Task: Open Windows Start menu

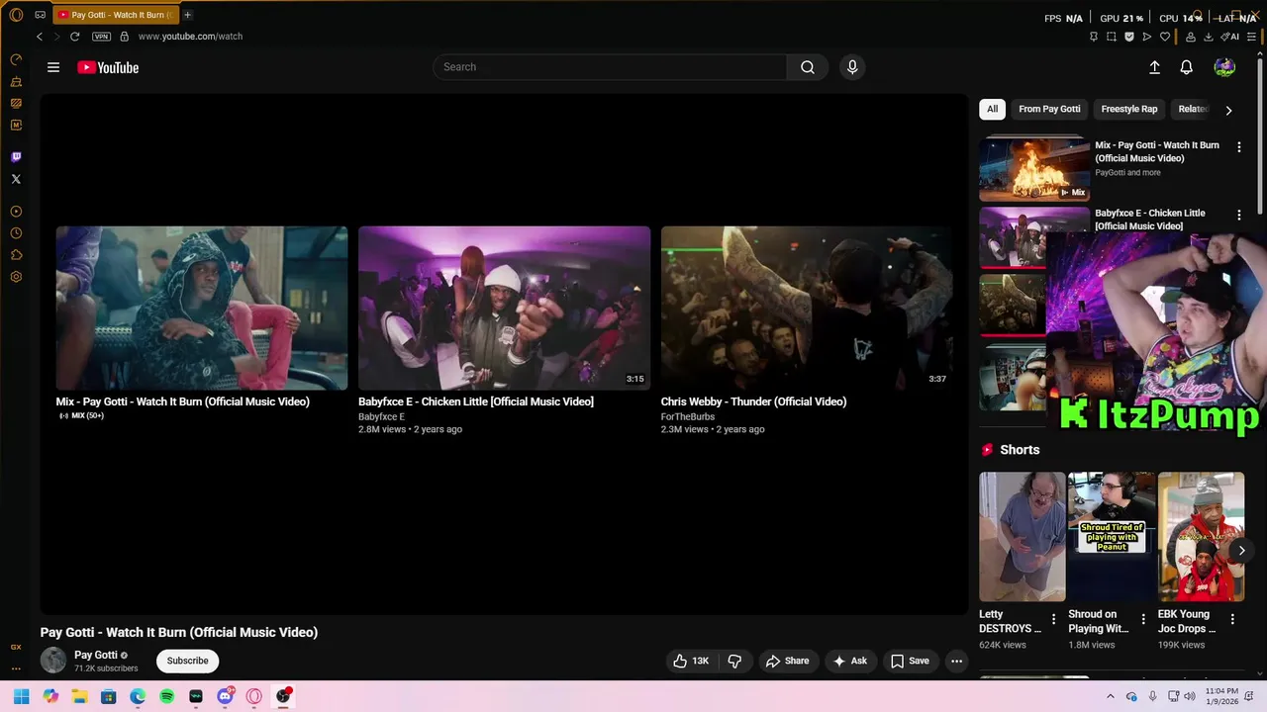Action: pyautogui.click(x=22, y=696)
